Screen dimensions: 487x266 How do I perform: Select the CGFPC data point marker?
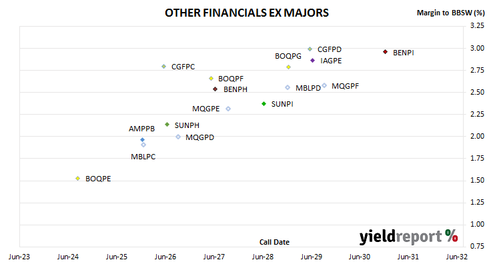164,67
